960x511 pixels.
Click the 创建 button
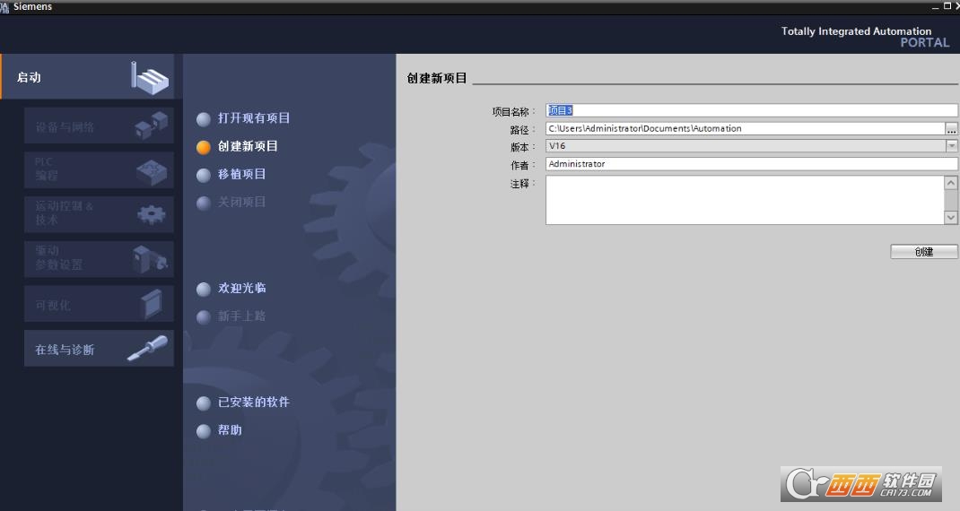click(x=924, y=252)
